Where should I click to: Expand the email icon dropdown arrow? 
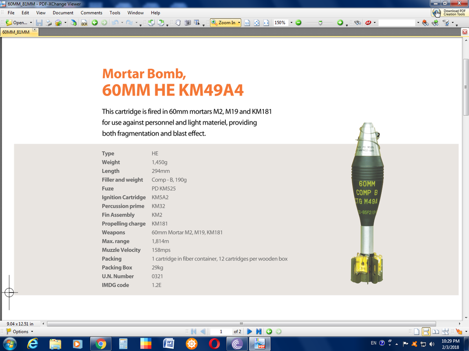tap(65, 23)
